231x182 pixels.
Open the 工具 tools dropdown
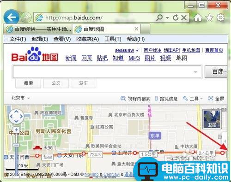(193, 99)
